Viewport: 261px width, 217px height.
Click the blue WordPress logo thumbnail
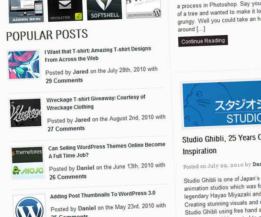pyautogui.click(x=29, y=206)
